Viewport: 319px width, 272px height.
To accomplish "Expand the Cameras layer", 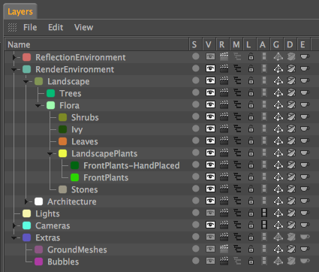I will [x=14, y=225].
